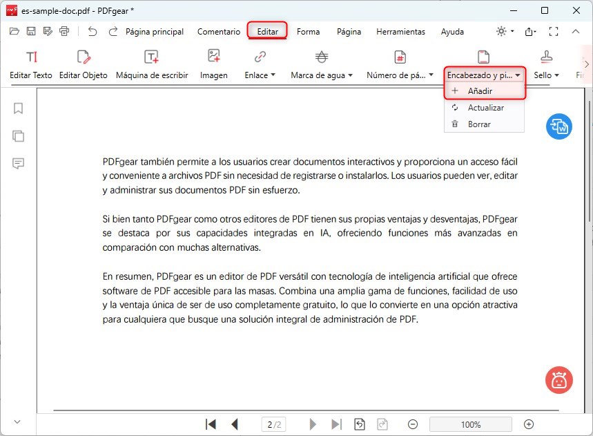Image resolution: width=593 pixels, height=436 pixels.
Task: Click the vertical scrollbar on the right
Action: [590, 162]
